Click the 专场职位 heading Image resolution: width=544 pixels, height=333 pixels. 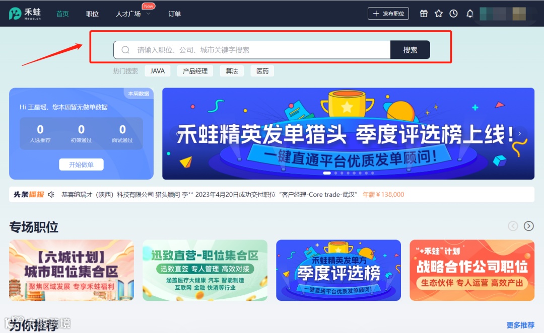pos(34,227)
